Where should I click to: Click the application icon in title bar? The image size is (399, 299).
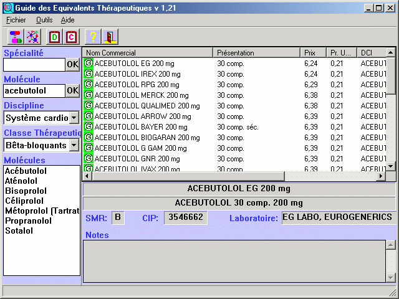click(8, 8)
